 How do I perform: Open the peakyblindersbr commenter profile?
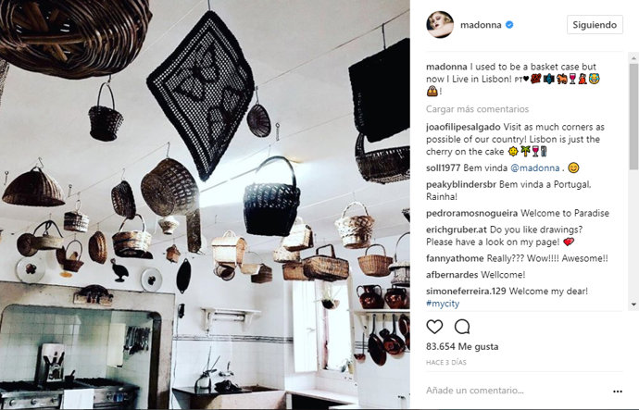click(461, 184)
